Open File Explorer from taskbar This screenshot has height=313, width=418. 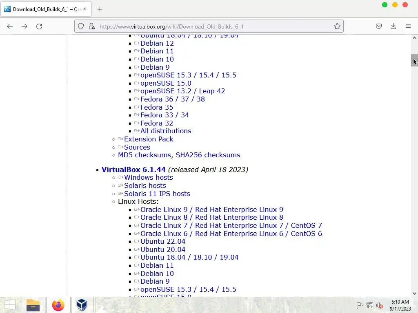(x=33, y=305)
